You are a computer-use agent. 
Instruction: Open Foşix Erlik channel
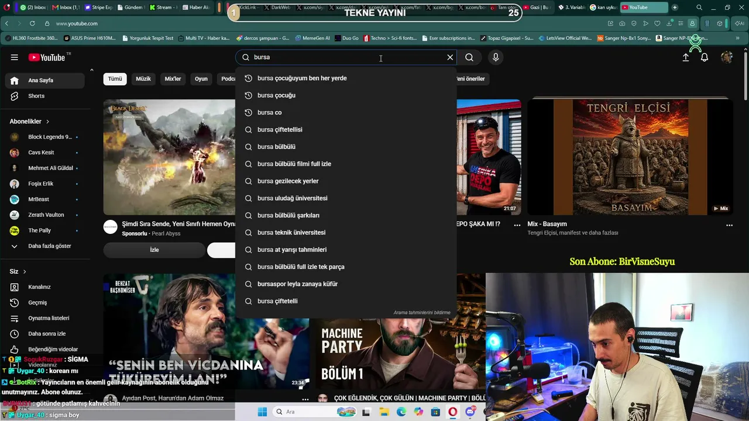click(46, 184)
